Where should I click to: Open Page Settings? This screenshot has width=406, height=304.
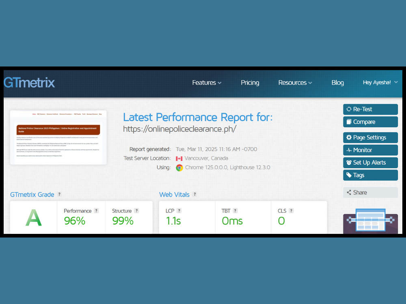point(370,137)
